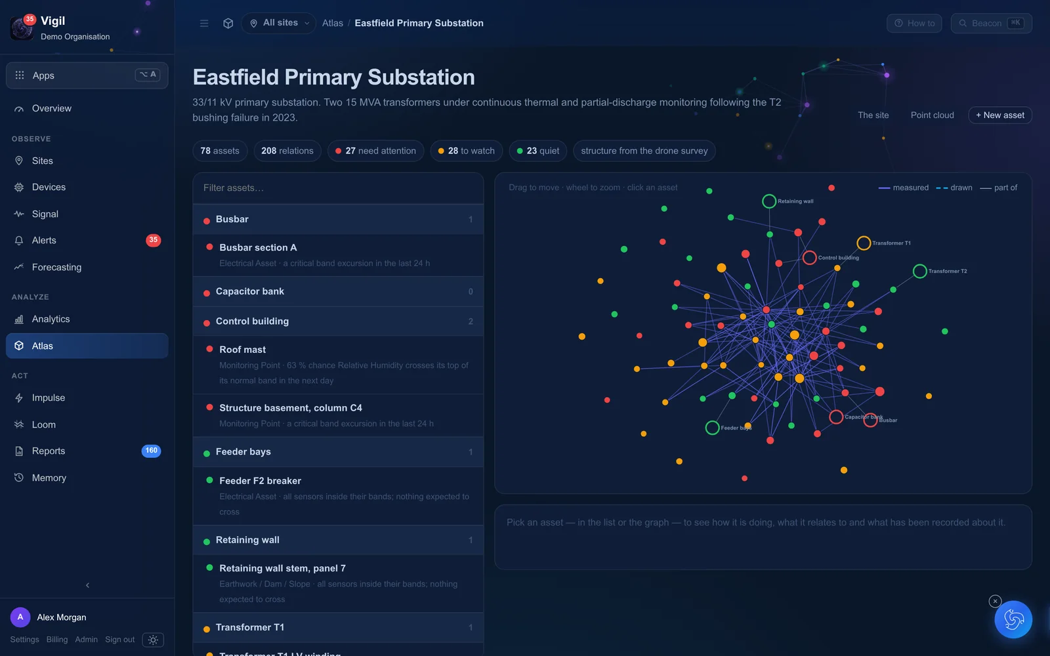Viewport: 1050px width, 656px height.
Task: Click the Filter assets input field
Action: click(x=338, y=188)
